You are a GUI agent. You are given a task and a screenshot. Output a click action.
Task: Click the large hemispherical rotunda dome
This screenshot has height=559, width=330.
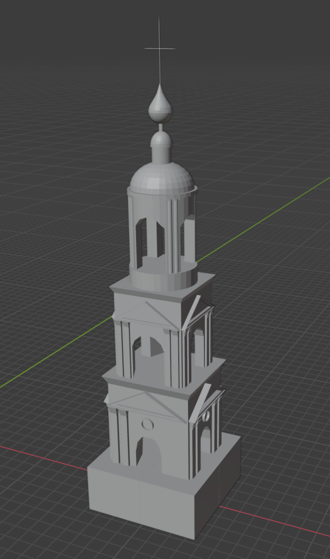(x=162, y=178)
